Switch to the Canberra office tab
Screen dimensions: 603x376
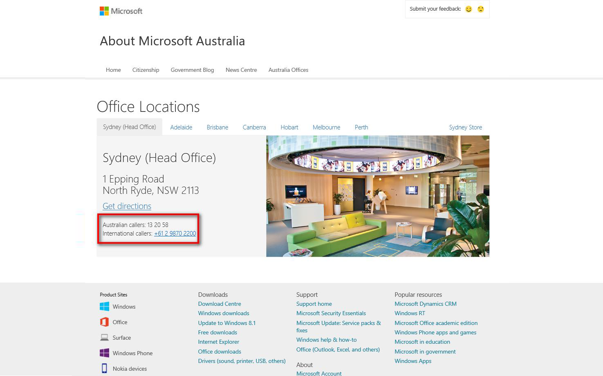click(254, 127)
